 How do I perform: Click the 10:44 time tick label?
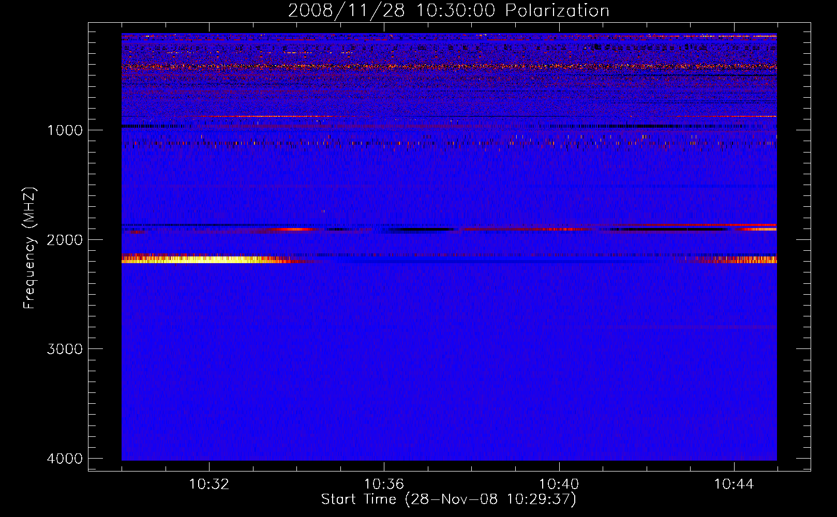(734, 484)
